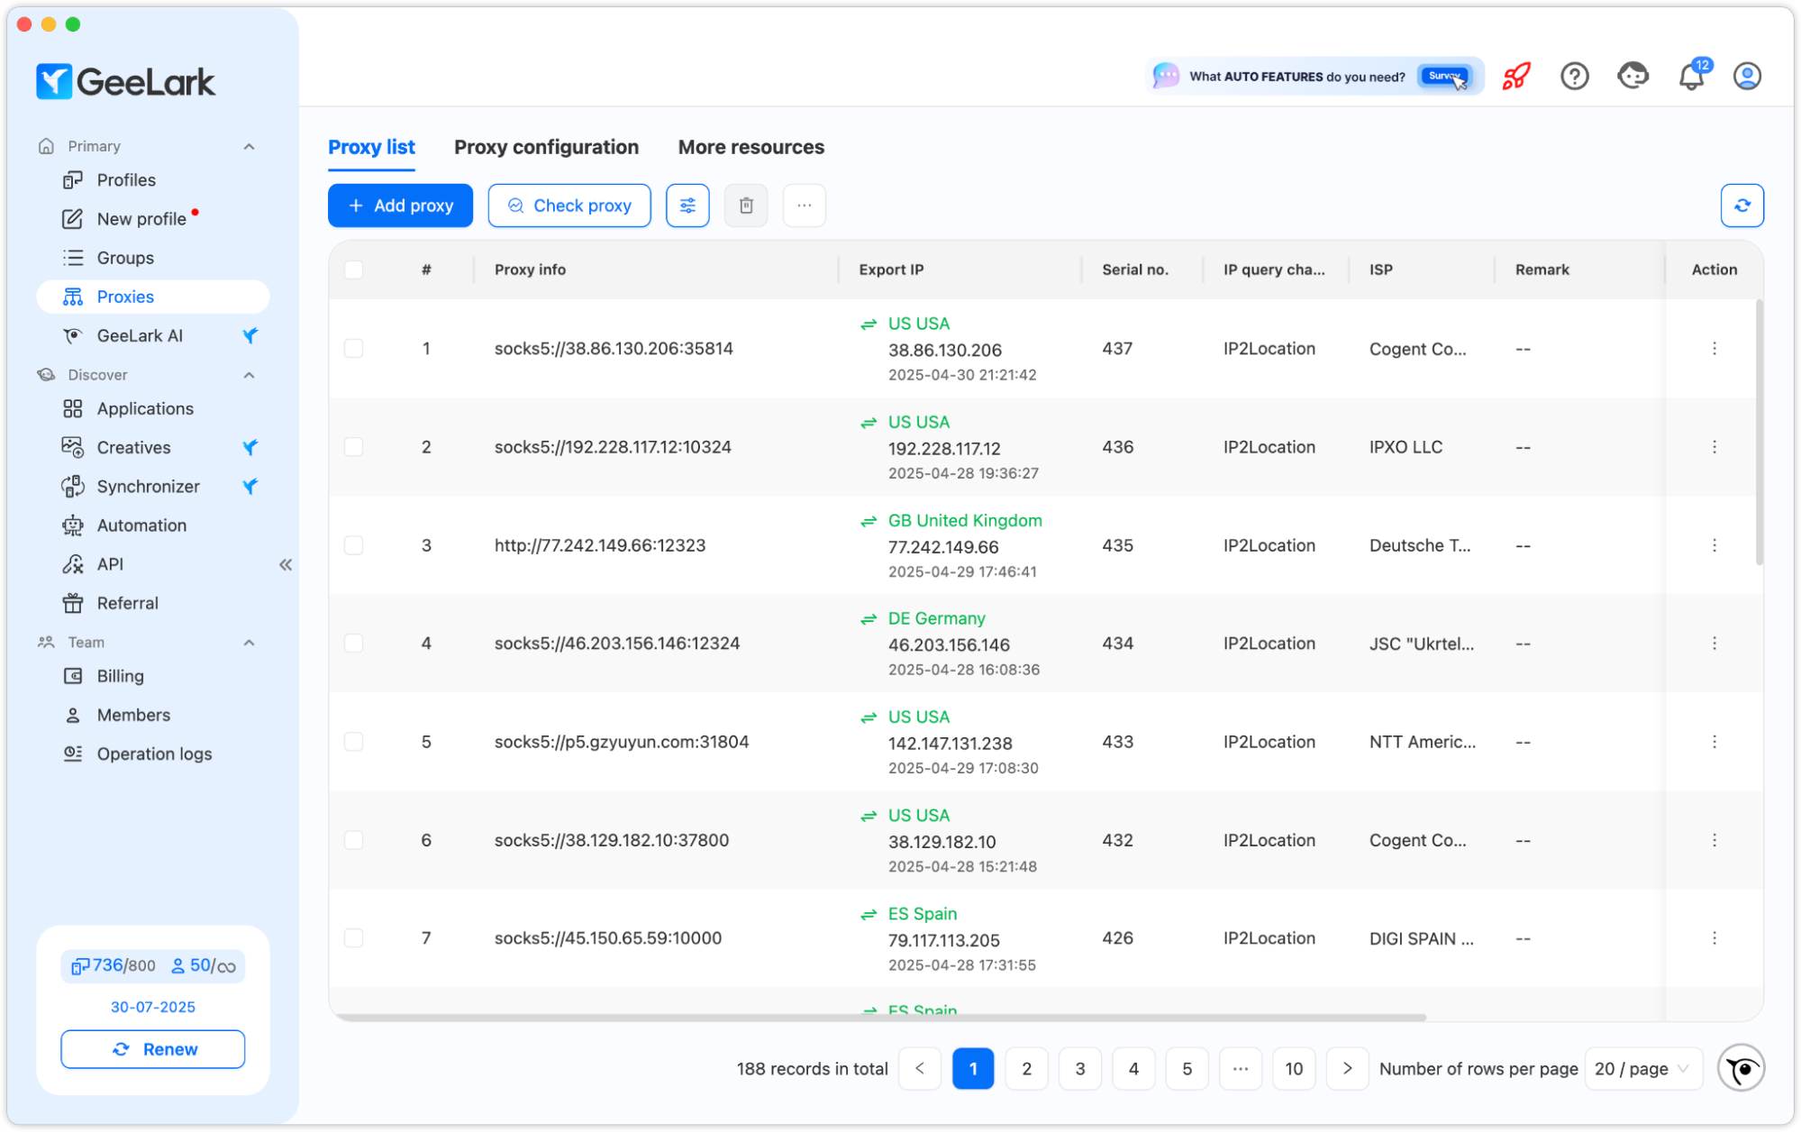Open Groups in the sidebar

point(153,258)
